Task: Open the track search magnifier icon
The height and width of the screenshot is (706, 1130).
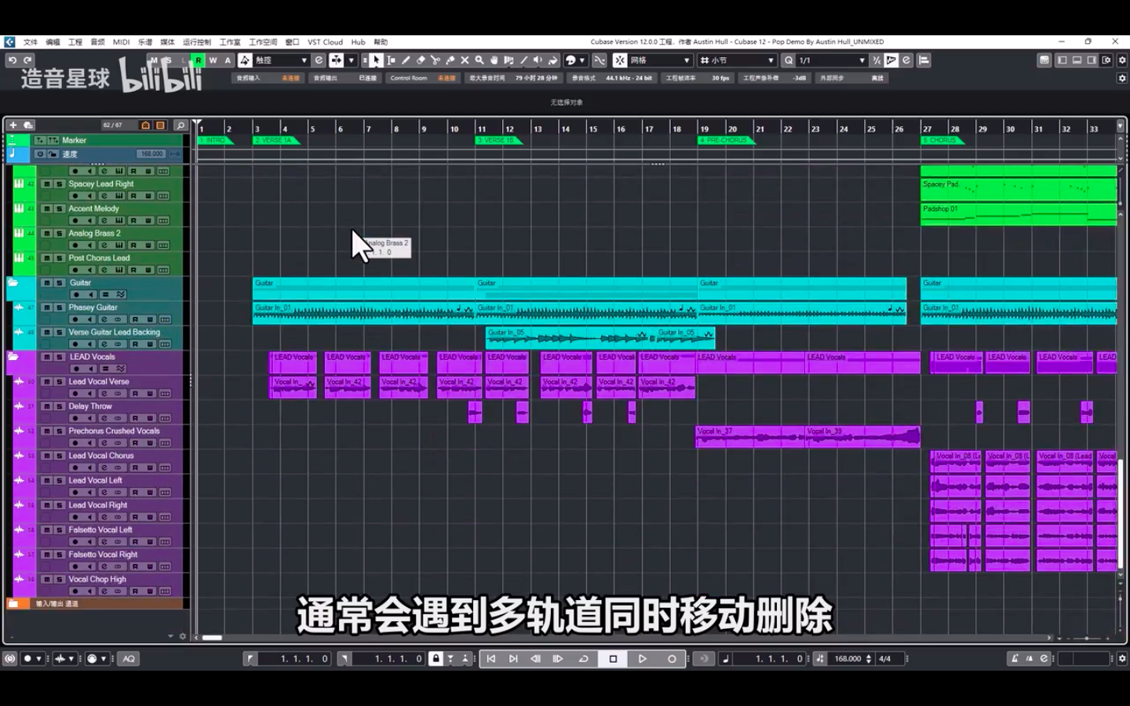Action: pyautogui.click(x=180, y=125)
